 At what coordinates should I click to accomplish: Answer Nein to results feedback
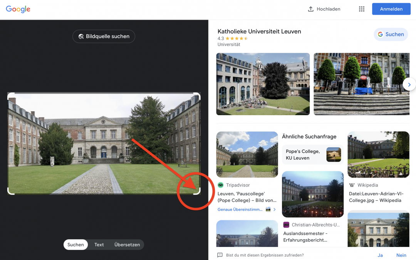401,255
